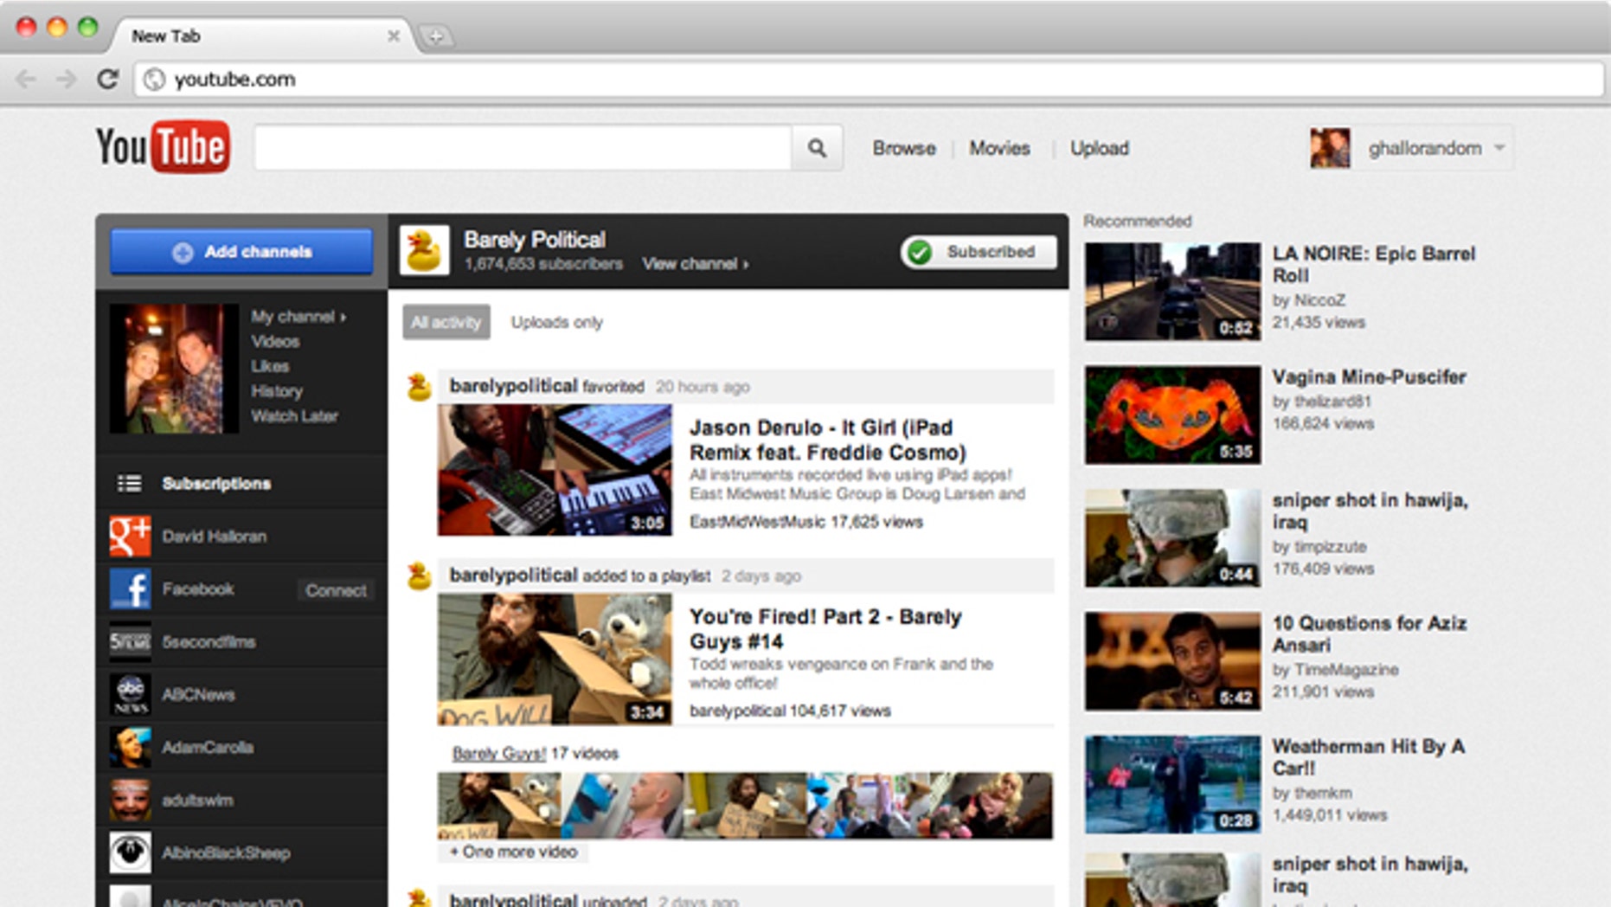The image size is (1611, 907).
Task: Click the ABC News channel icon
Action: tap(130, 694)
